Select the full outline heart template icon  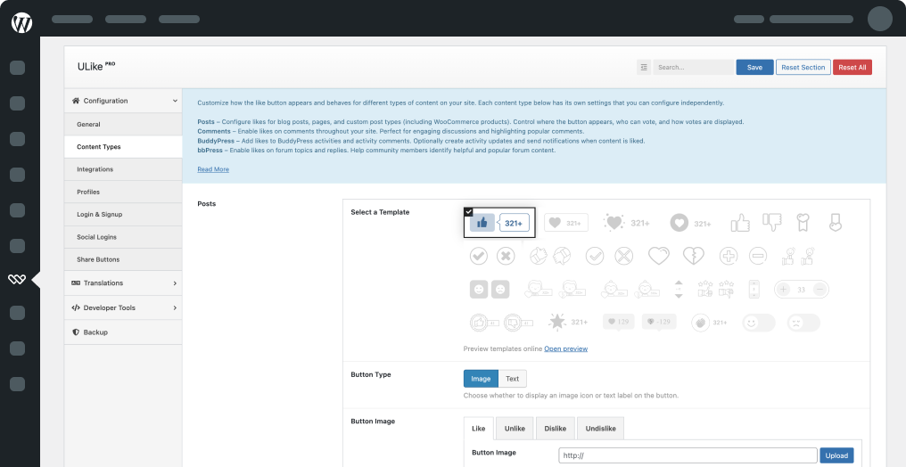(659, 256)
